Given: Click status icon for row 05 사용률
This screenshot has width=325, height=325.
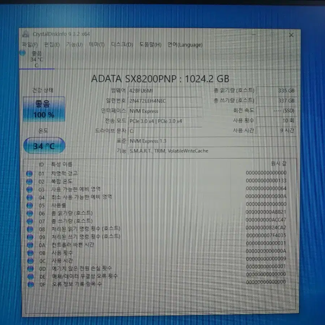Looking at the screenshot, I should point(30,205).
